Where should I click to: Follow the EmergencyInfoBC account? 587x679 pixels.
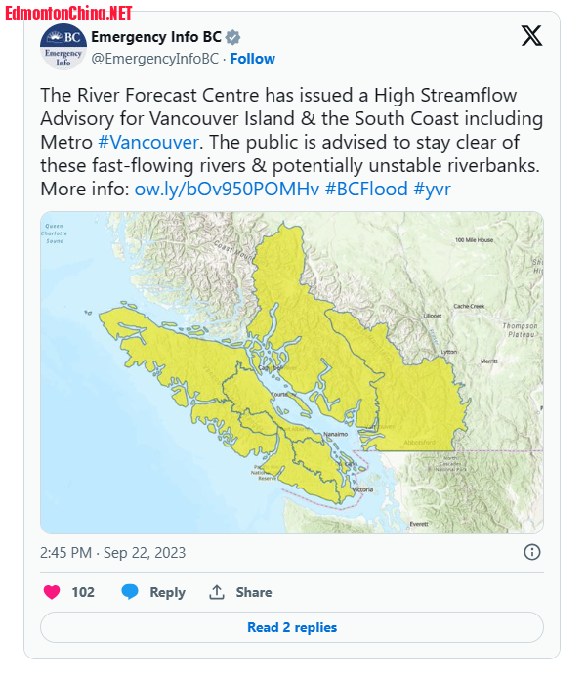(252, 59)
